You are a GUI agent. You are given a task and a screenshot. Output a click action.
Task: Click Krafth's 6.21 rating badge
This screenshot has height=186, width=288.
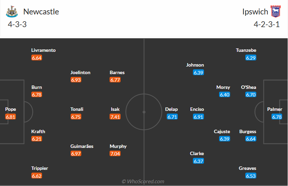pos(37,139)
